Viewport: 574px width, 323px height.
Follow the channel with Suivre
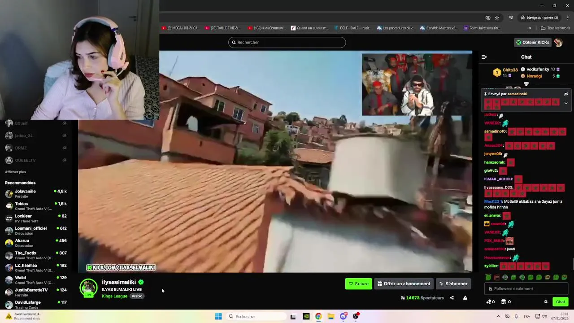tap(359, 284)
